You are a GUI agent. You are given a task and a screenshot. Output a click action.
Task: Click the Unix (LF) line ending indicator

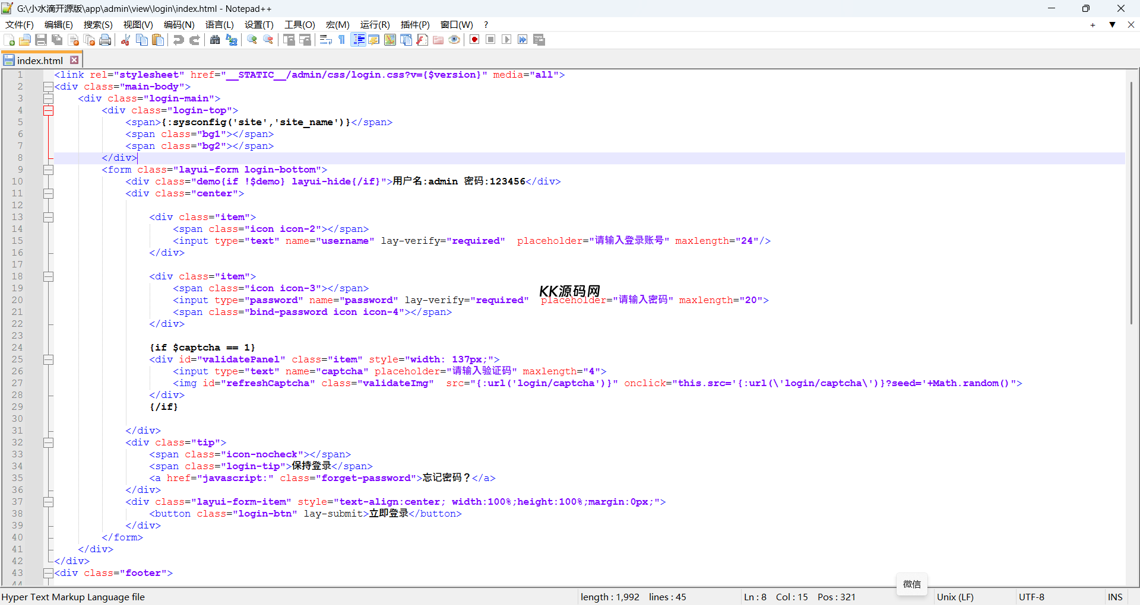click(955, 597)
